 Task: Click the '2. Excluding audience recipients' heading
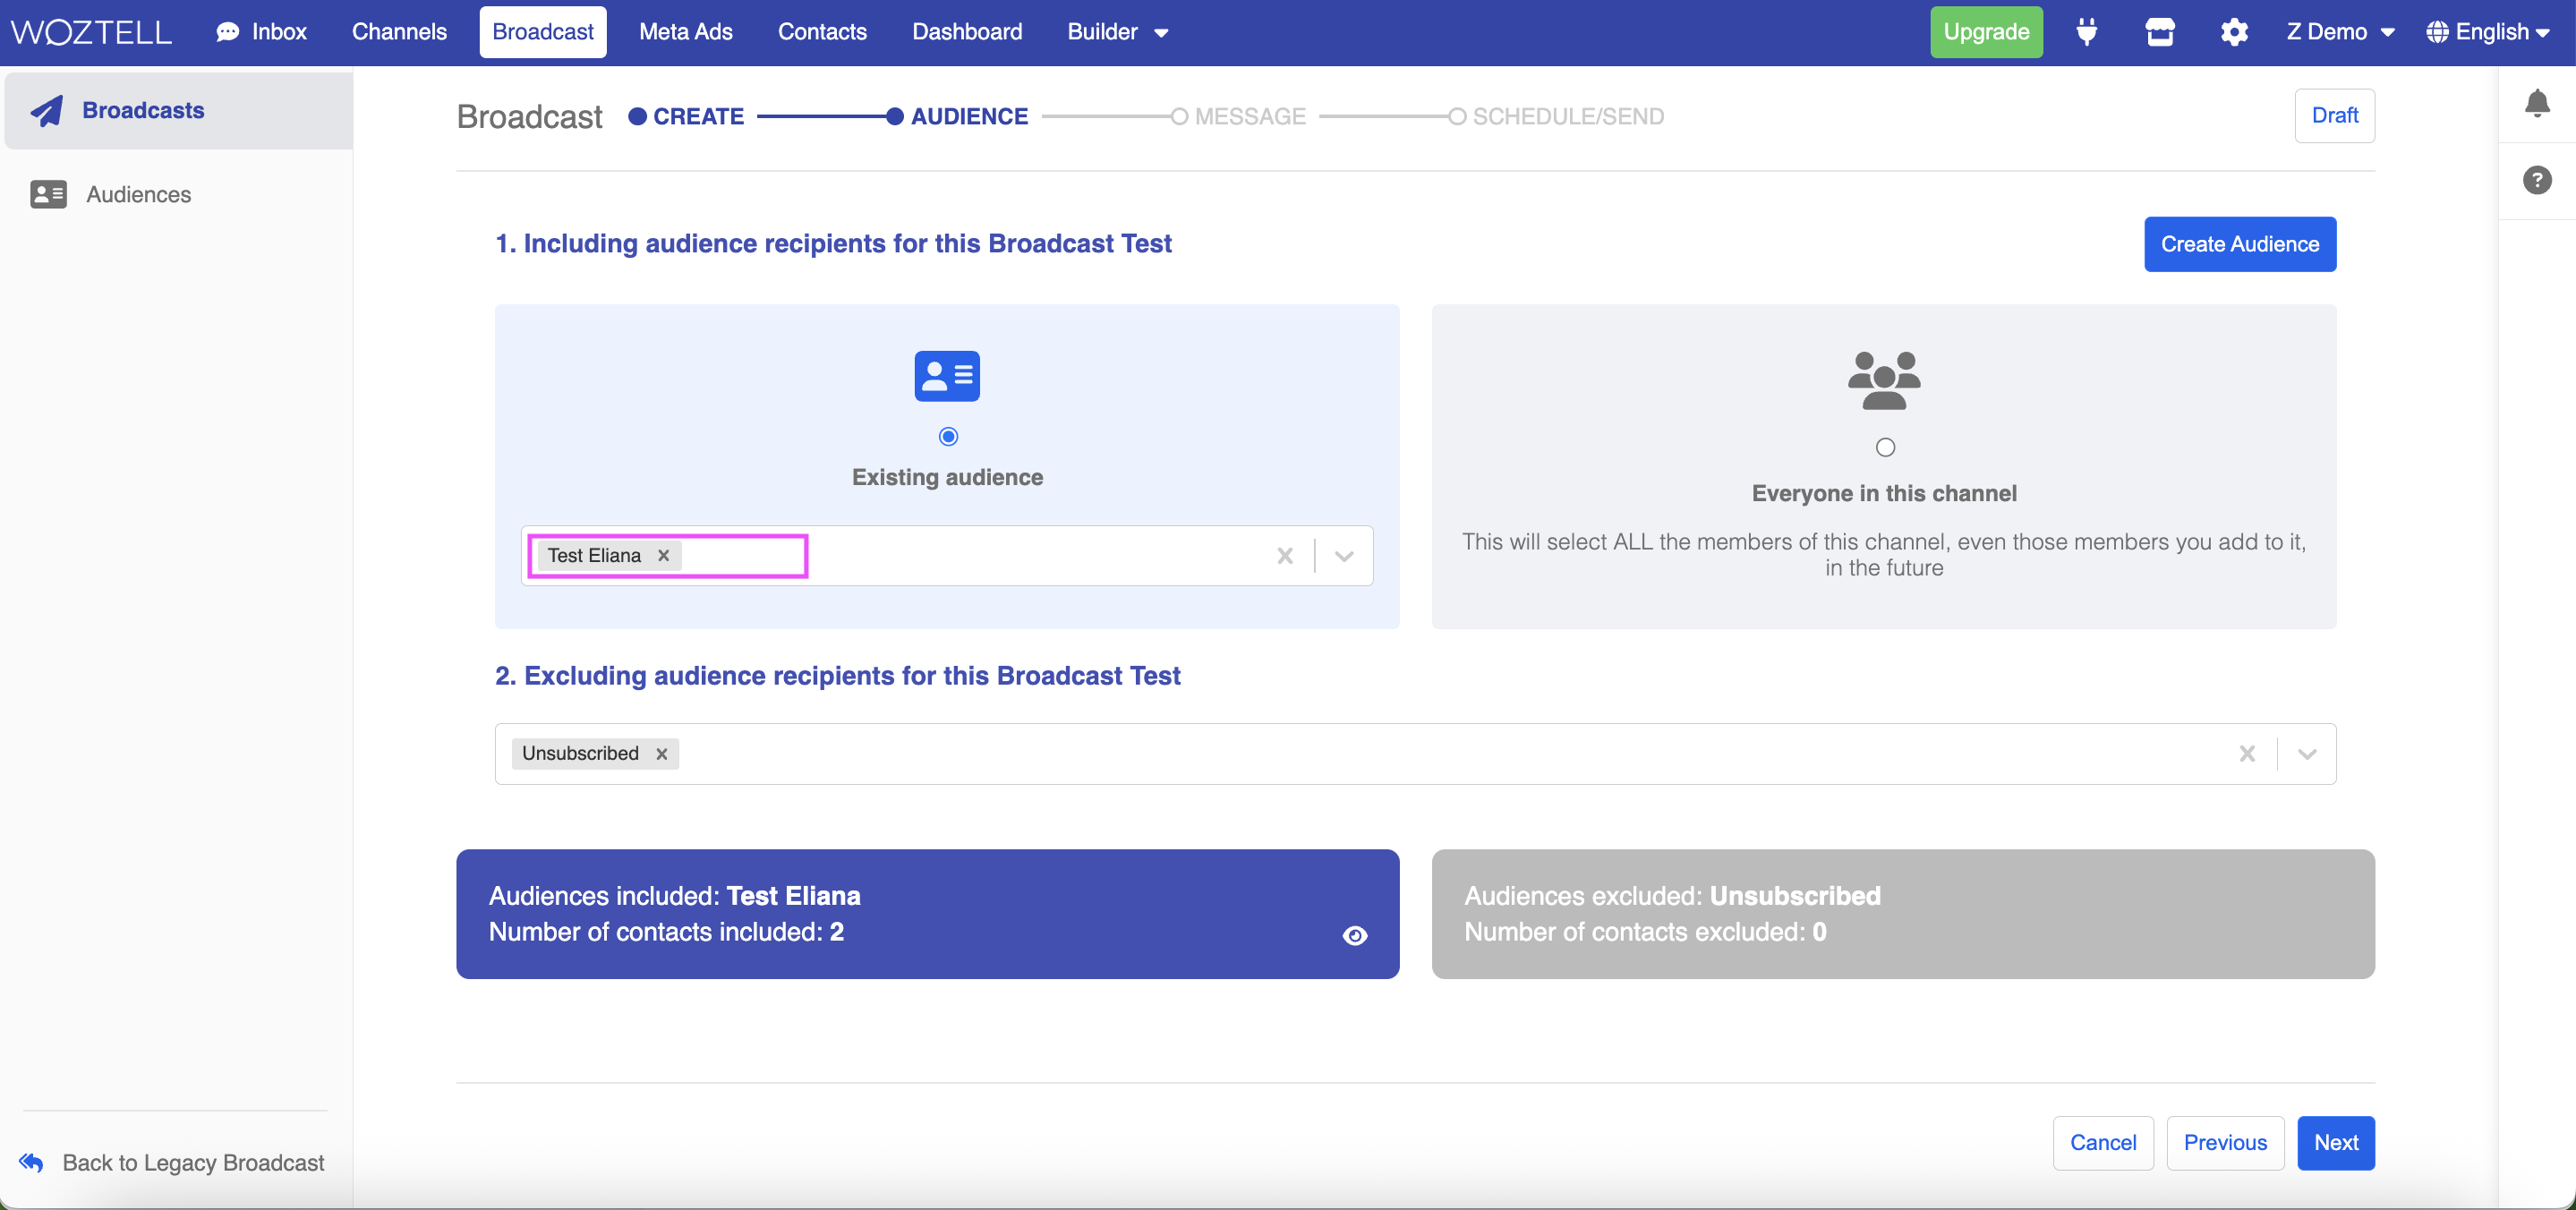click(837, 676)
